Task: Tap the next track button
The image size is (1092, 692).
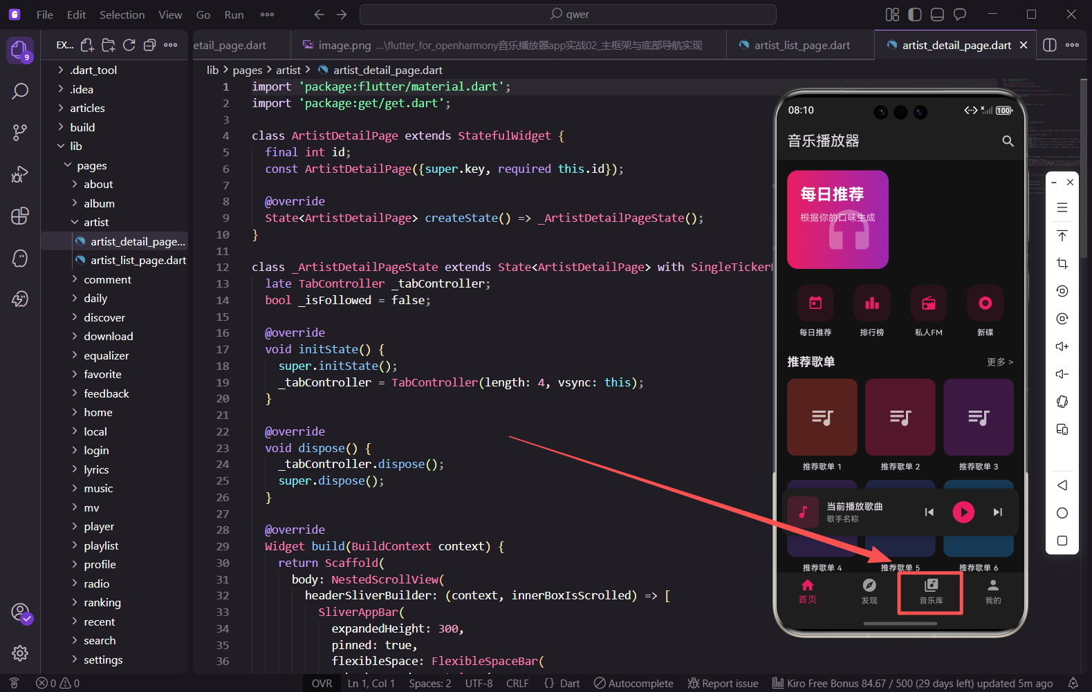Action: [997, 512]
